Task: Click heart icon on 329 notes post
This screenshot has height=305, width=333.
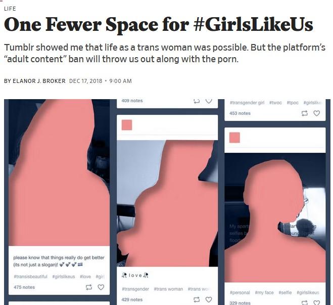Action: click(317, 302)
